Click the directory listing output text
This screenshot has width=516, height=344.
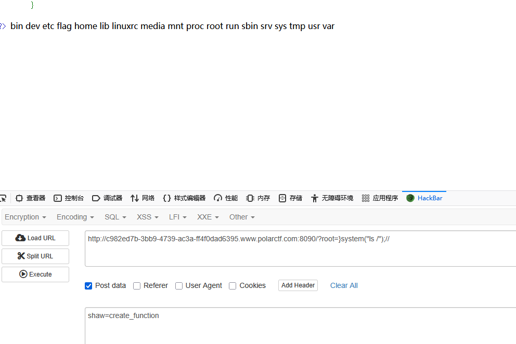coord(172,26)
